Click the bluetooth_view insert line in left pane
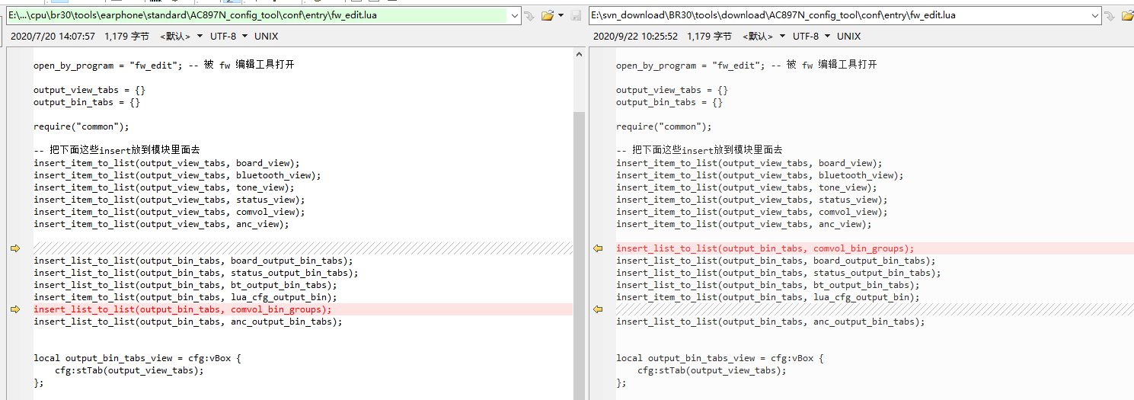 point(177,175)
